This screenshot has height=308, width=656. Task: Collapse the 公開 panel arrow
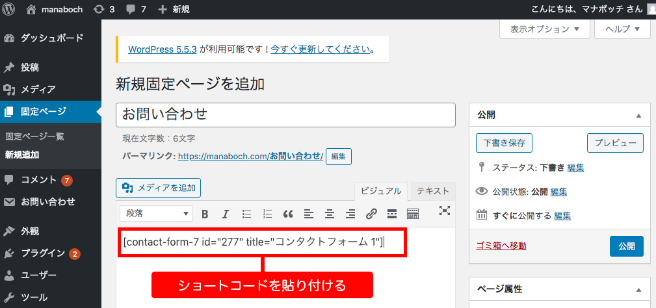click(x=638, y=116)
